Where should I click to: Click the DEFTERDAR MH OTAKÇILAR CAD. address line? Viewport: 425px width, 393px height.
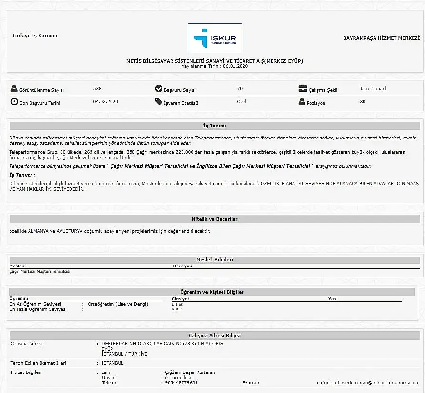click(x=162, y=343)
